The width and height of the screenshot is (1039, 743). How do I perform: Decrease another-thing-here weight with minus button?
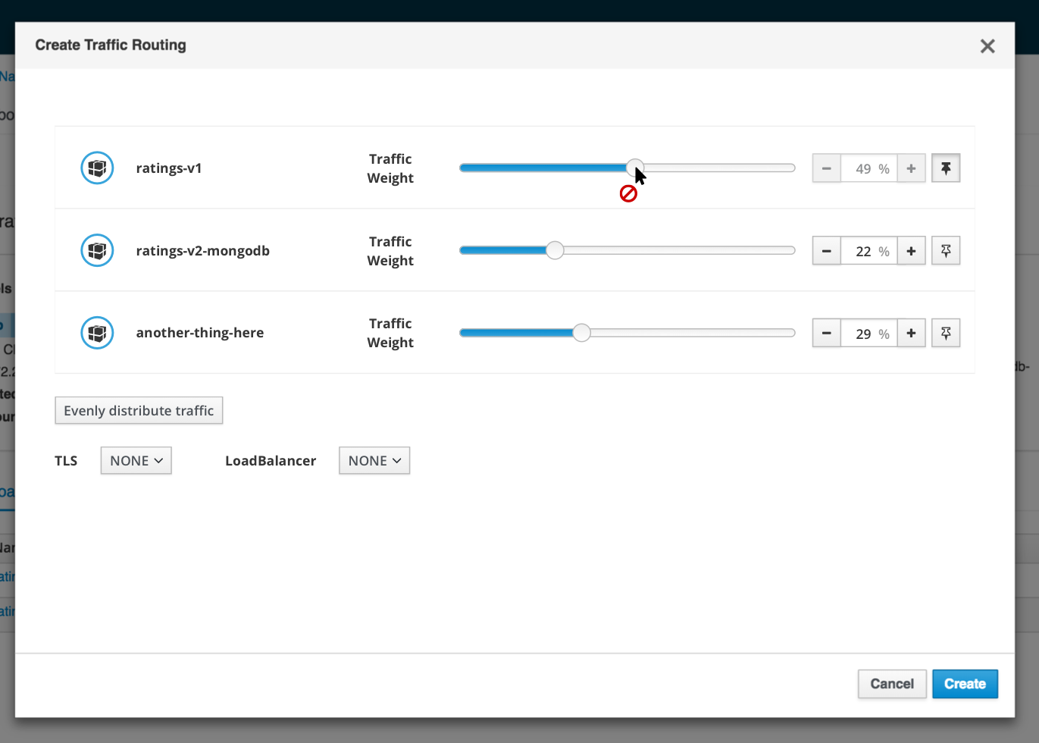[x=827, y=333]
